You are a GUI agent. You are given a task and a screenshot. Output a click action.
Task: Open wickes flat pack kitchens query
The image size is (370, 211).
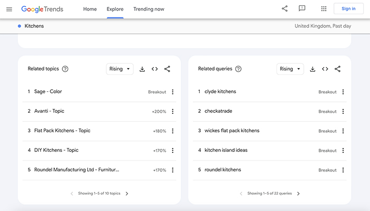(232, 131)
